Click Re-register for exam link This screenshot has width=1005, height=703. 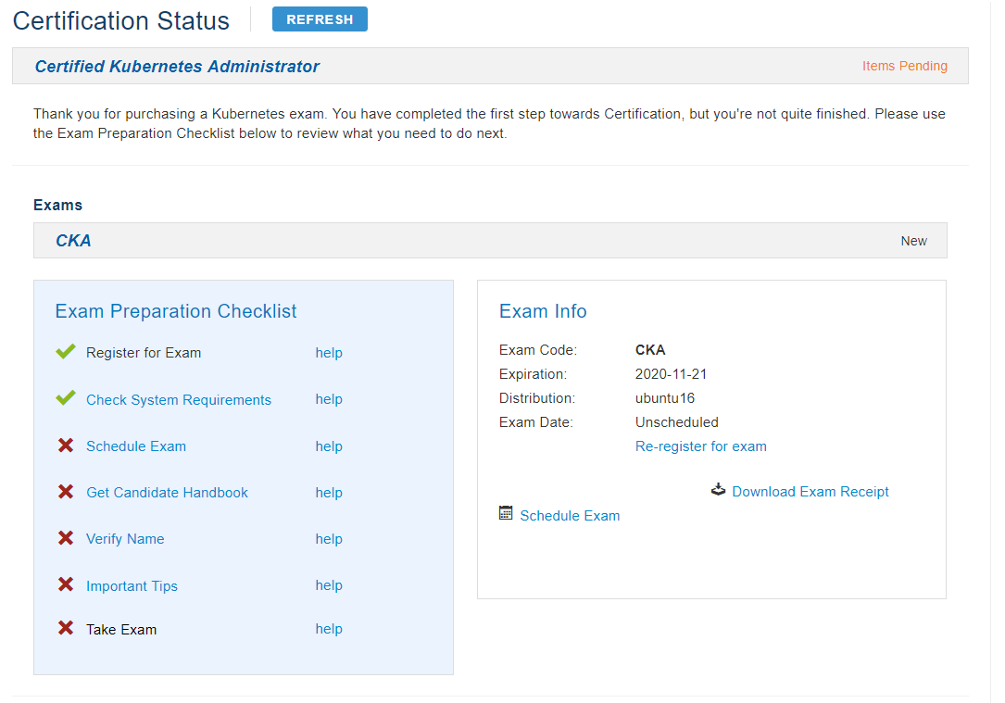(x=700, y=446)
